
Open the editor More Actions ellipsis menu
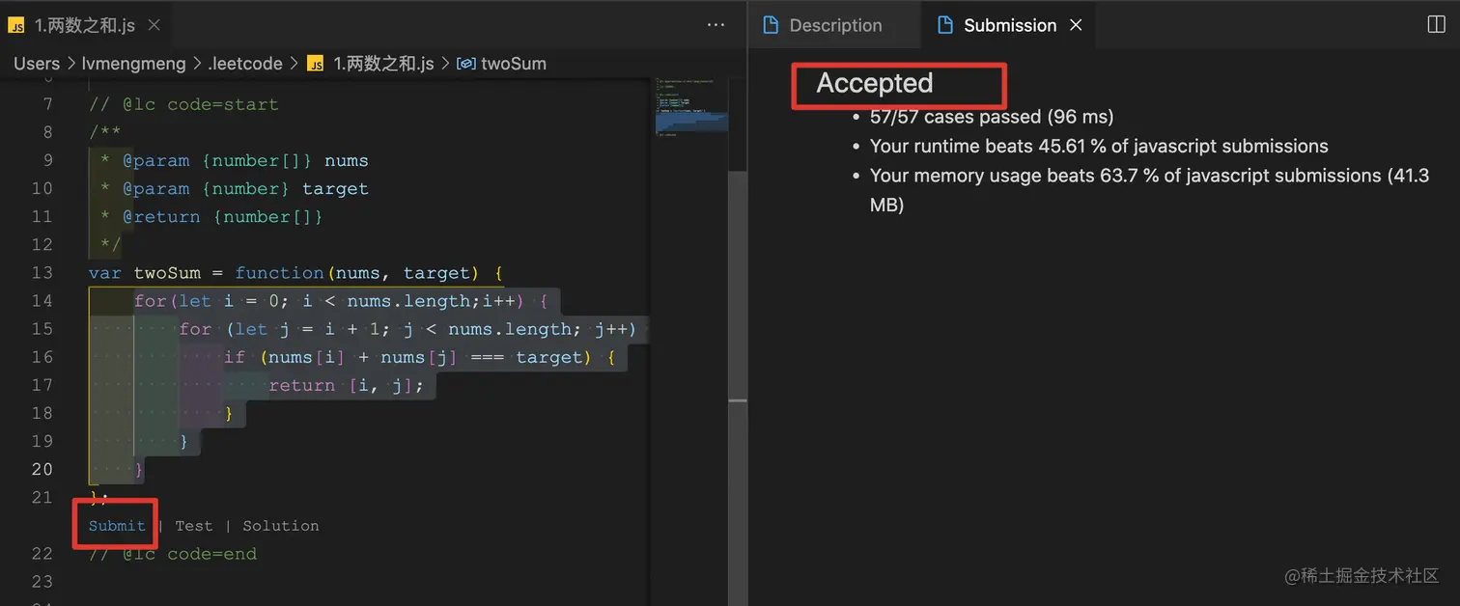click(716, 25)
